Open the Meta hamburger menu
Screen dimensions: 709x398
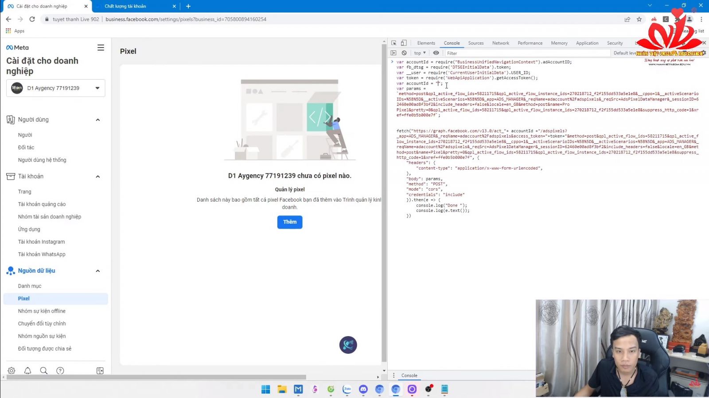click(x=101, y=47)
